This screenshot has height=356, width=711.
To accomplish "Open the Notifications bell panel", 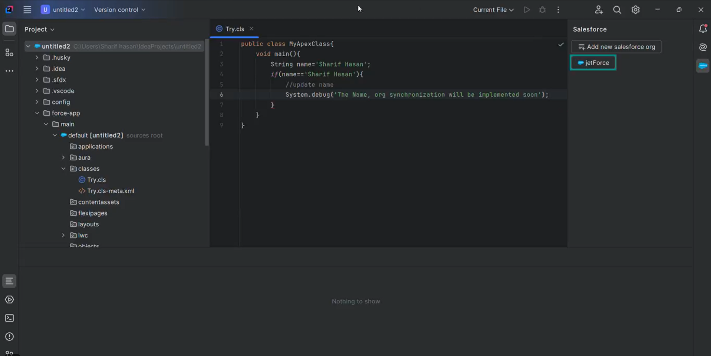I will pos(702,29).
